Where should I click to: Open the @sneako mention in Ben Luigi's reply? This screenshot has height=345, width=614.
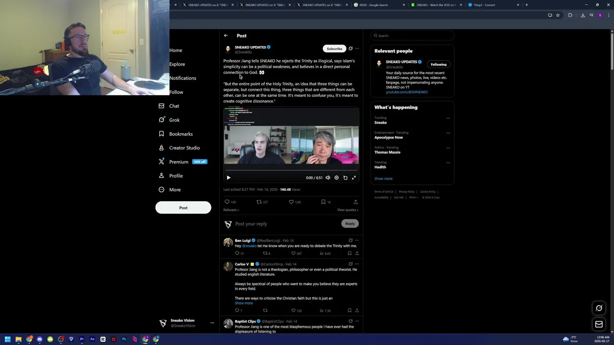pyautogui.click(x=249, y=246)
